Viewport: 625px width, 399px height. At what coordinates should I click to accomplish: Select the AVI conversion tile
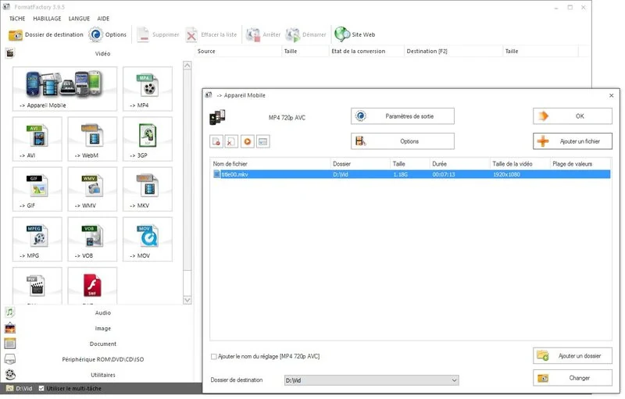37,139
